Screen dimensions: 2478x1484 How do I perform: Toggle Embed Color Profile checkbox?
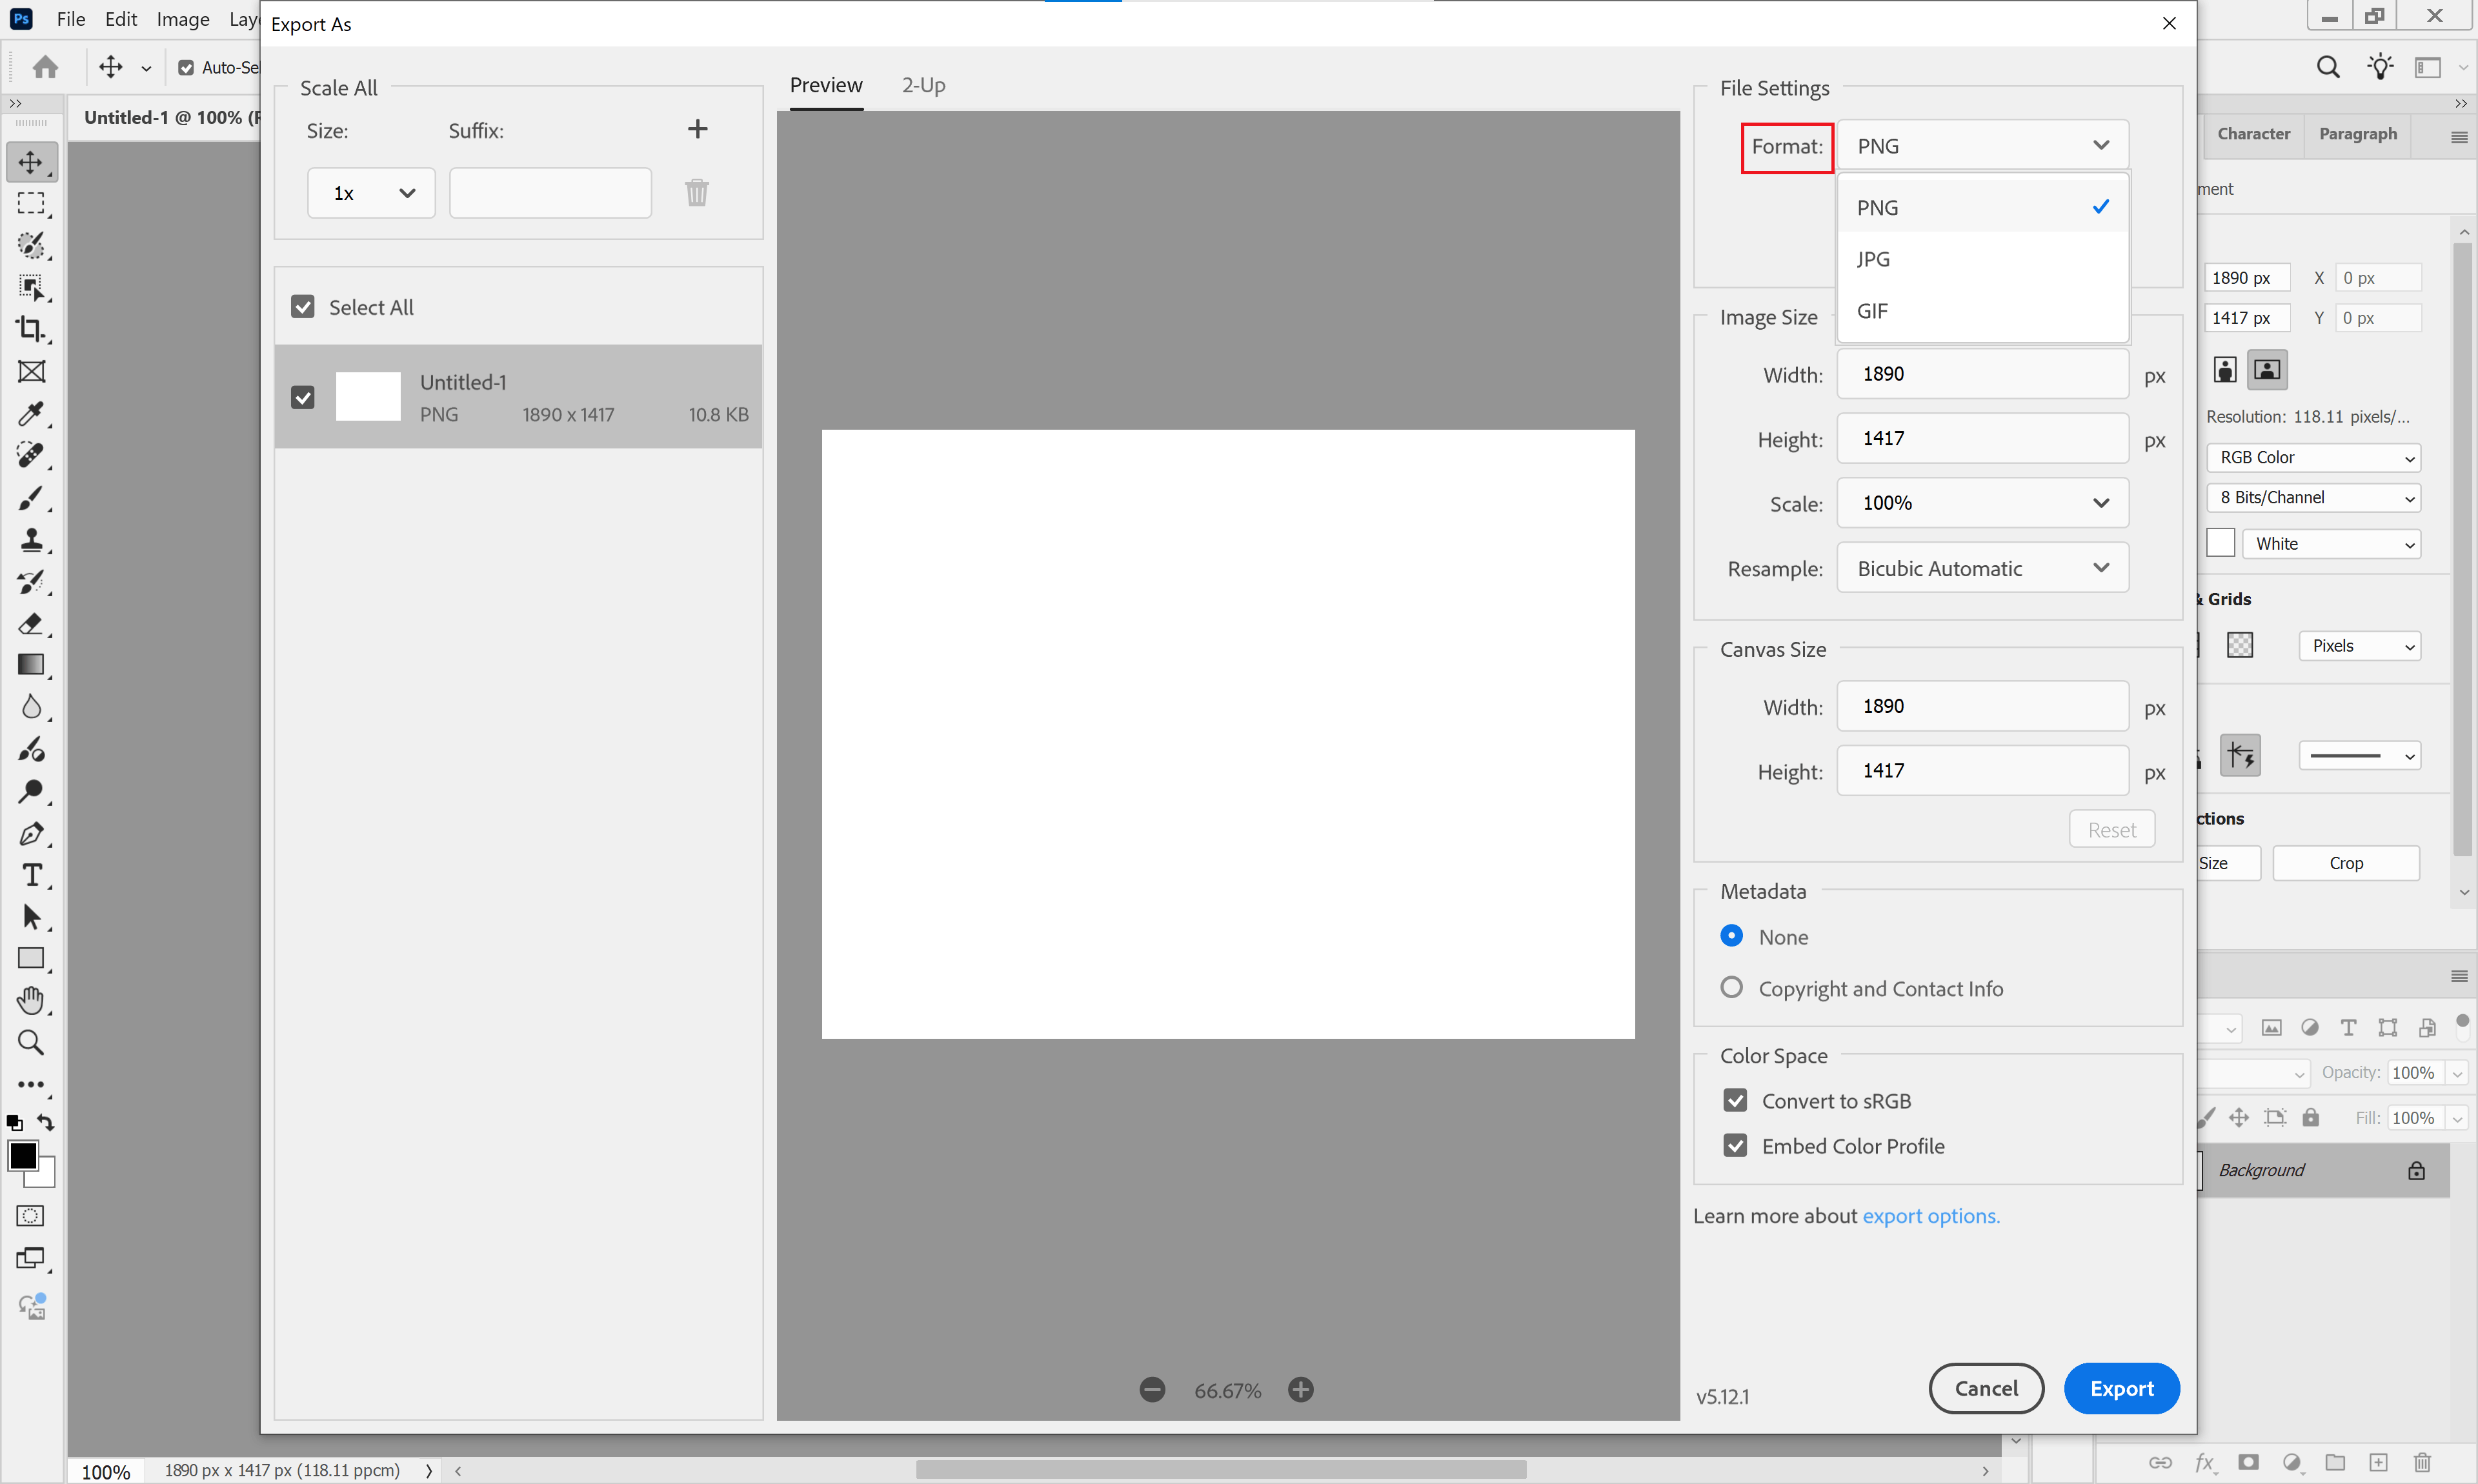tap(1735, 1146)
